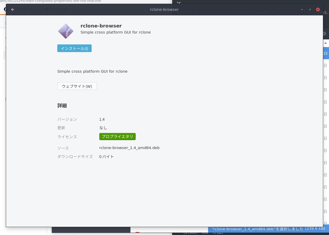The height and width of the screenshot is (235, 329).
Task: Click the source file rclone-browser_1.4_amd64.deb
Action: [x=129, y=148]
